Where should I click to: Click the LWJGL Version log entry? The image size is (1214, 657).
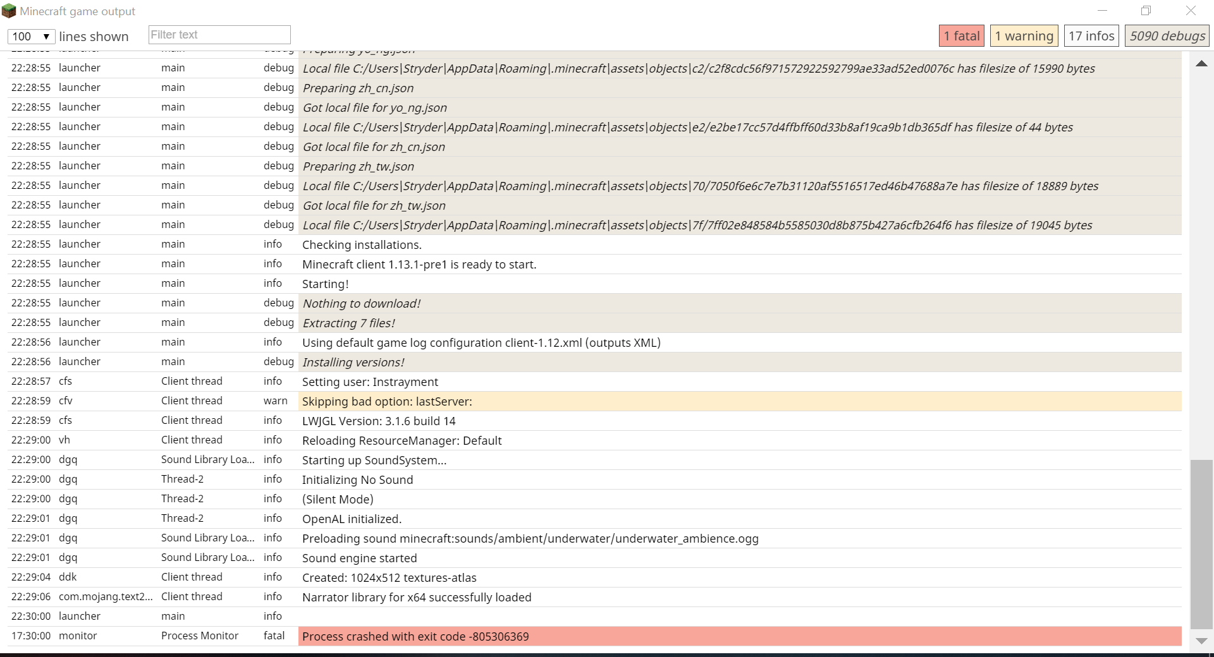coord(379,421)
